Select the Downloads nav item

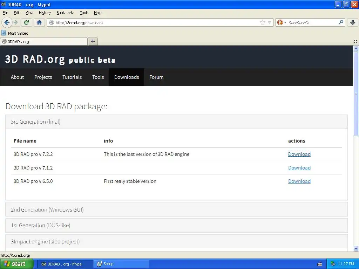[x=127, y=77]
